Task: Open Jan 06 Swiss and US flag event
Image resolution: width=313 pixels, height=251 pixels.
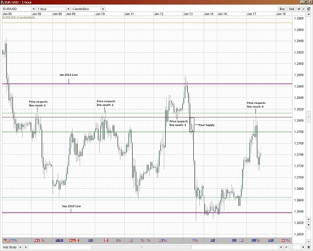Action: pyautogui.click(x=40, y=240)
